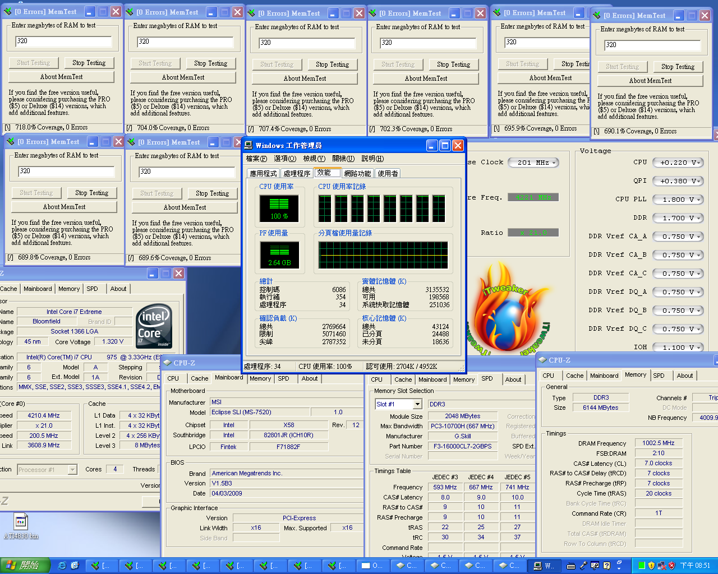Viewport: 718px width, 574px height.
Task: Click title icon of MemTest window with 690.1% coverage
Action: pyautogui.click(x=597, y=15)
